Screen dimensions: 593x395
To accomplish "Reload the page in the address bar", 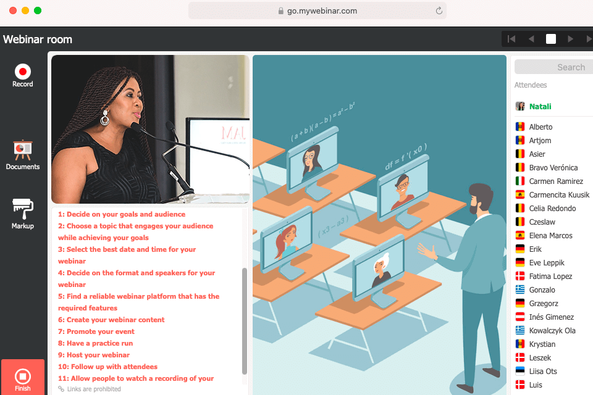I will 439,10.
